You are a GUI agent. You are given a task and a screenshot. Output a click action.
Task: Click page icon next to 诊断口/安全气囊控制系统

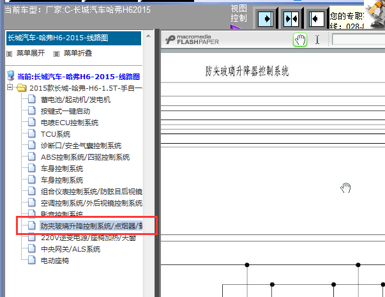[32, 145]
